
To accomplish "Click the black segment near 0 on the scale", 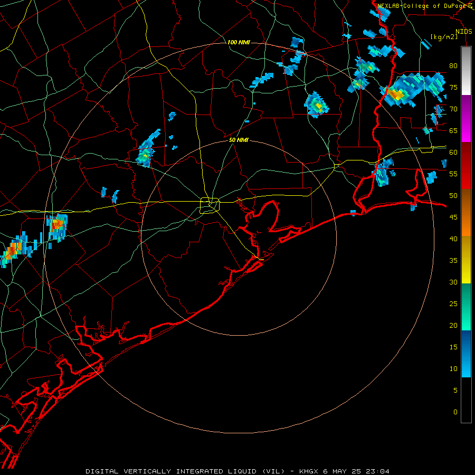I will [466, 400].
